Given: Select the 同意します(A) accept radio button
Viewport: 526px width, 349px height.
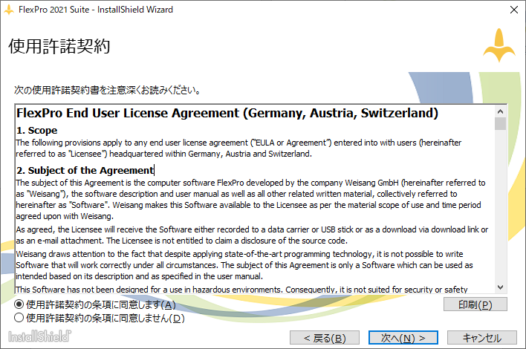Looking at the screenshot, I should (x=19, y=304).
